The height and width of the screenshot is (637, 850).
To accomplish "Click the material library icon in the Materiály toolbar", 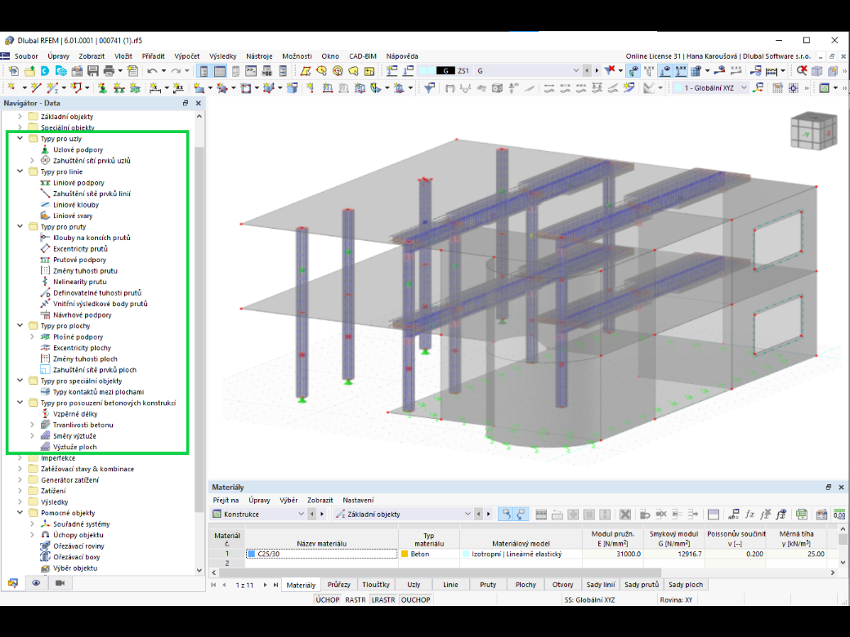I will pyautogui.click(x=822, y=514).
